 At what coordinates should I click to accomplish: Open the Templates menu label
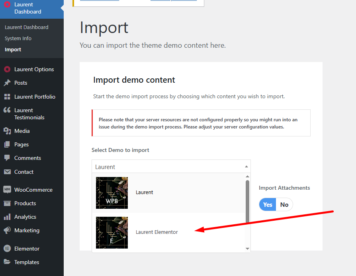click(x=27, y=262)
